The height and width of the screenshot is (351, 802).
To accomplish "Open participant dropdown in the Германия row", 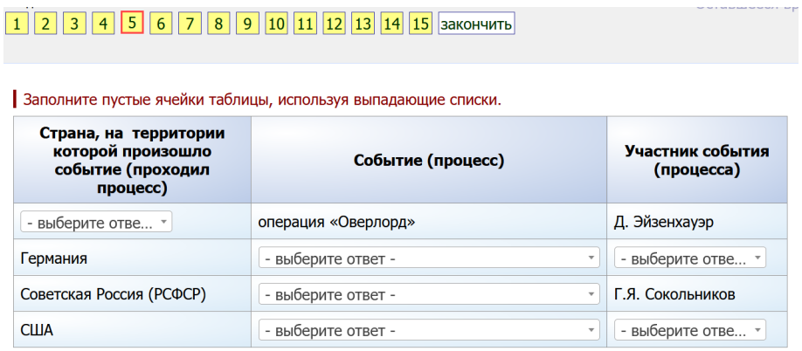I will click(690, 258).
